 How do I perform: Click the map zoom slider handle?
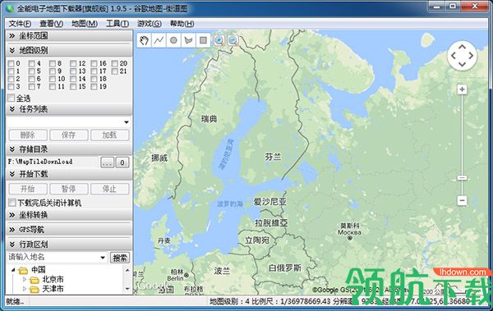(x=462, y=178)
